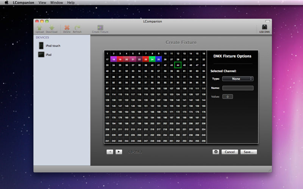The width and height of the screenshot is (303, 189).
Task: Click the Save... button
Action: pos(248,152)
